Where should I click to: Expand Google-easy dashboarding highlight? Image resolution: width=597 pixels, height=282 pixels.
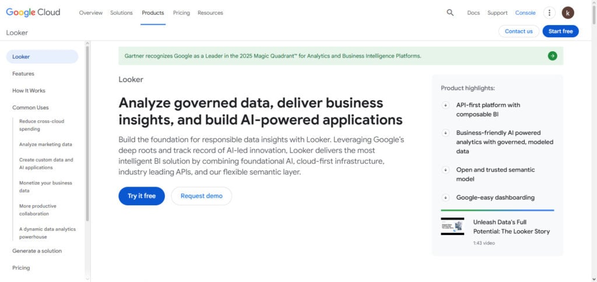(x=445, y=198)
